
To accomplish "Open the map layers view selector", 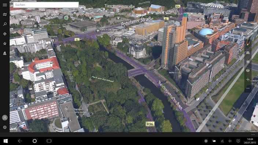I will (x=248, y=71).
